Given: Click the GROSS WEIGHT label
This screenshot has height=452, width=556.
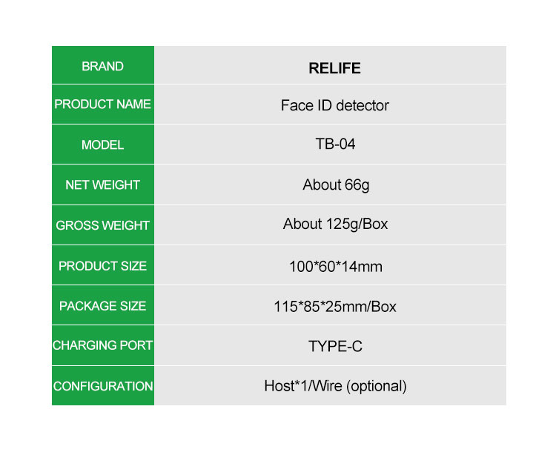Looking at the screenshot, I should (x=102, y=225).
